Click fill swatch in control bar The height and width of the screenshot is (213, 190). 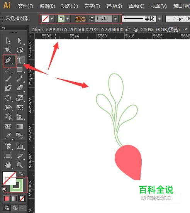coord(46,19)
